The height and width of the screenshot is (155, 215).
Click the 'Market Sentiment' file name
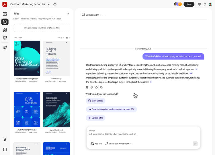coord(56,130)
